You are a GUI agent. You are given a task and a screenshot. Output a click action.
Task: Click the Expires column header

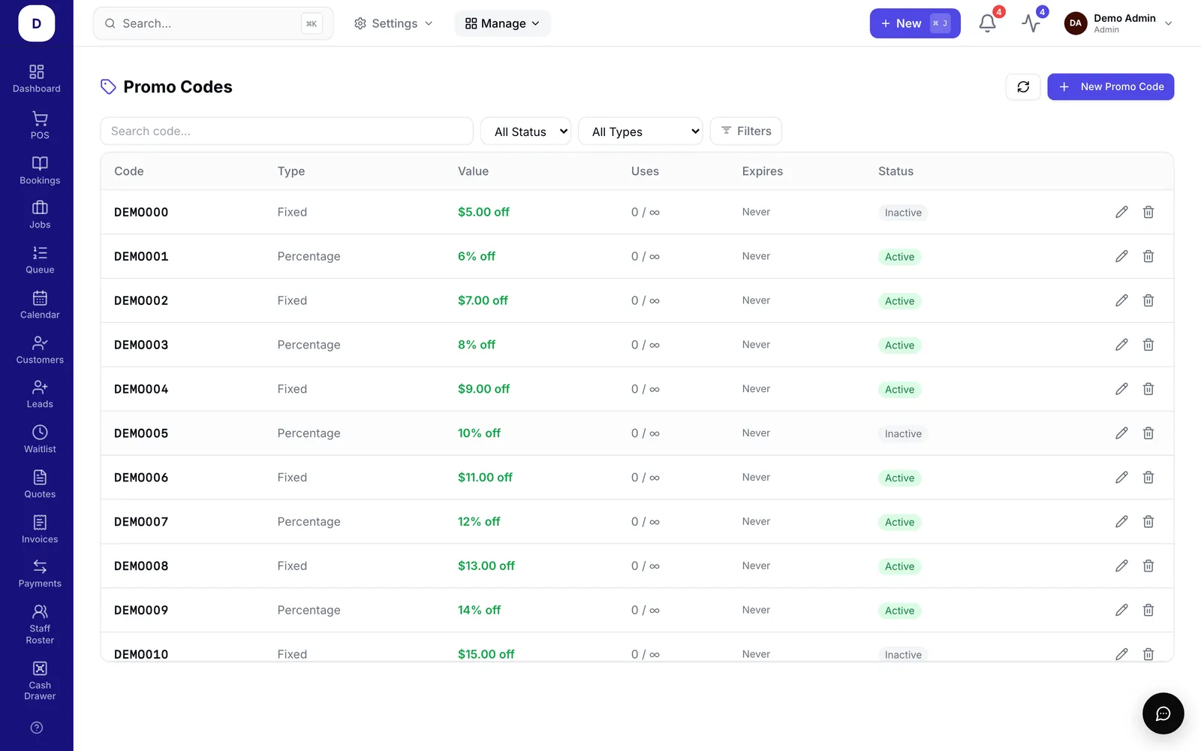pos(763,171)
